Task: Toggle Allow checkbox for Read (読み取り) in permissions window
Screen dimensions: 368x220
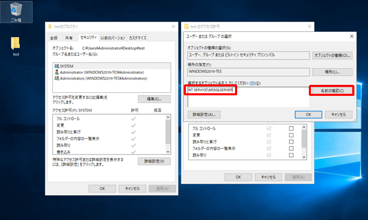Action: tap(269, 155)
